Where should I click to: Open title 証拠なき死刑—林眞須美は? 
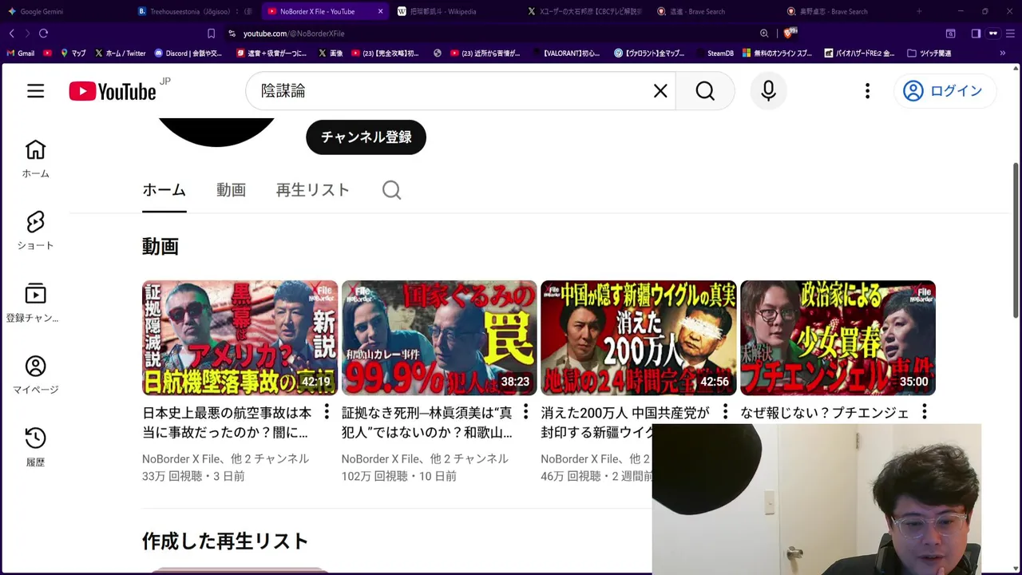click(427, 422)
